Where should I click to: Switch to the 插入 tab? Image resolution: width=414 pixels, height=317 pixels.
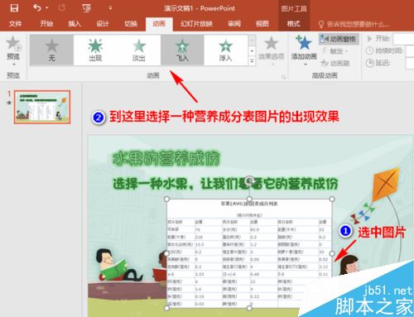click(x=75, y=24)
